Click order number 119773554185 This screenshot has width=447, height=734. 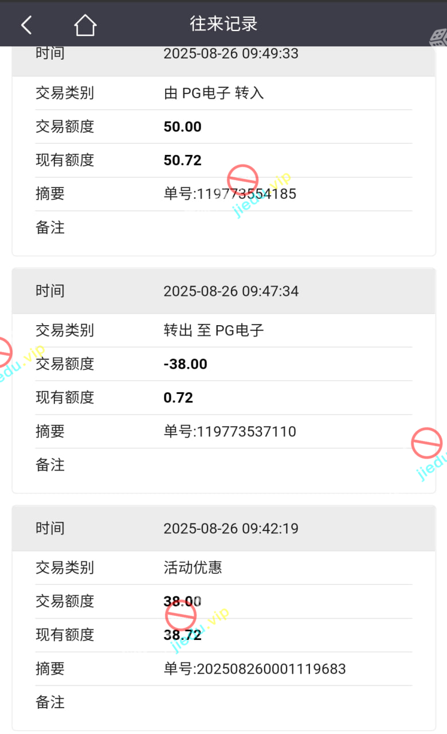(230, 194)
